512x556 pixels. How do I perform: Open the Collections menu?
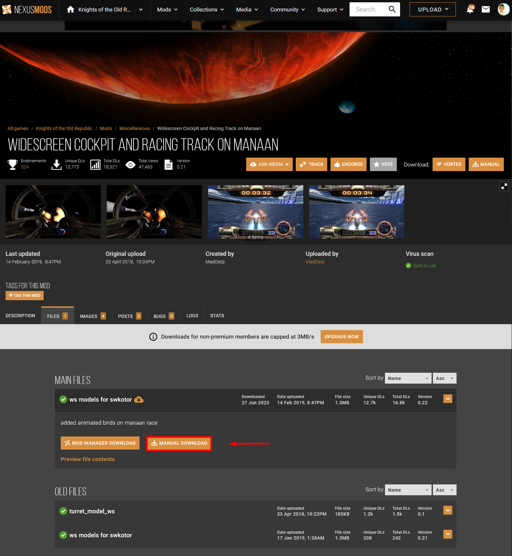point(207,10)
